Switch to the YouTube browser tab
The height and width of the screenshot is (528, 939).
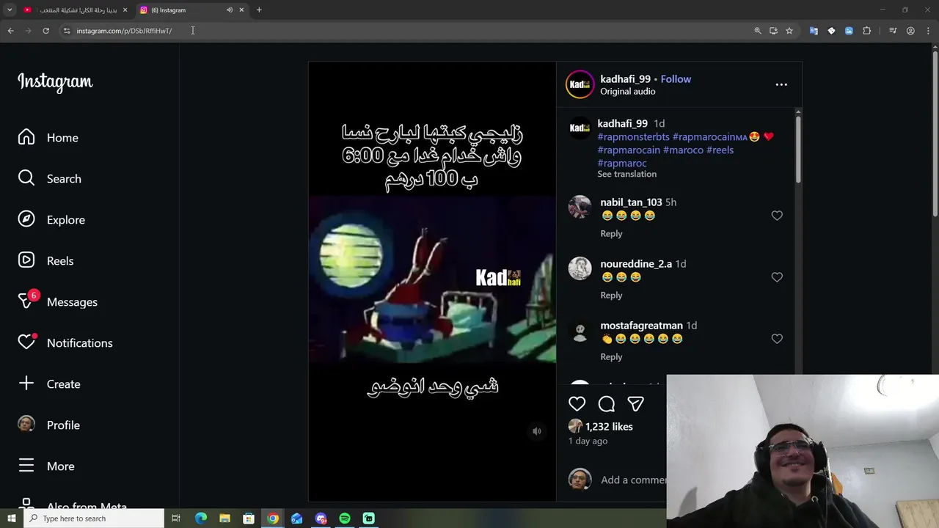coord(77,10)
